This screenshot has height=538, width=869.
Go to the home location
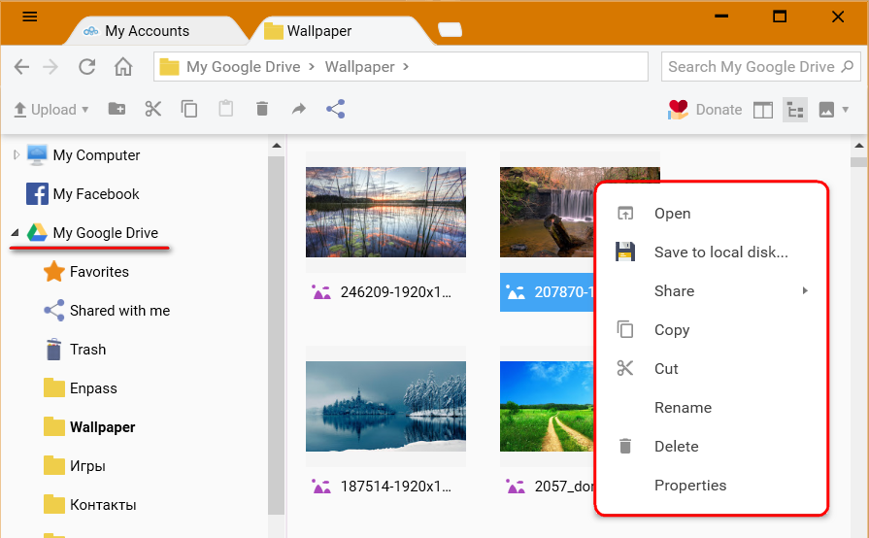pyautogui.click(x=123, y=66)
